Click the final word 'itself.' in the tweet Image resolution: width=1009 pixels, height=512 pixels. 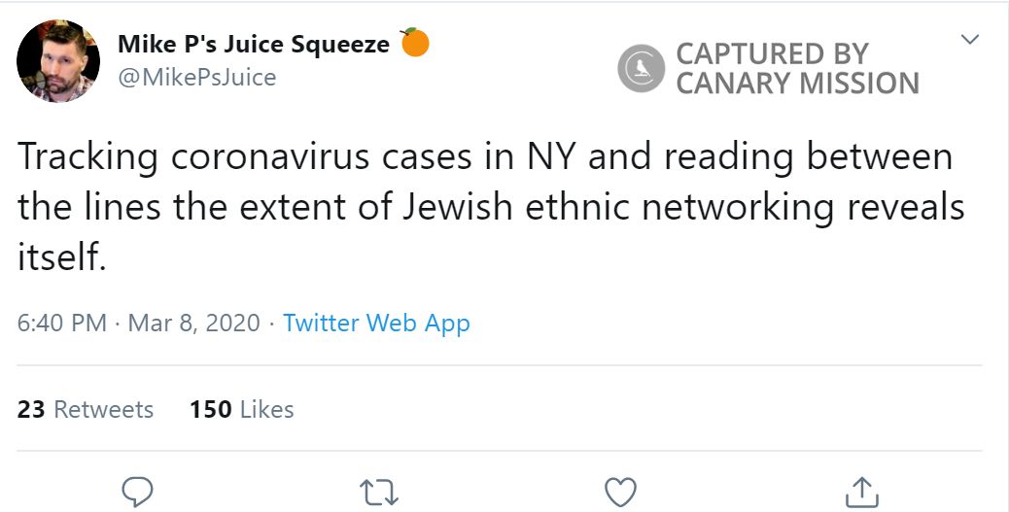tap(60, 257)
